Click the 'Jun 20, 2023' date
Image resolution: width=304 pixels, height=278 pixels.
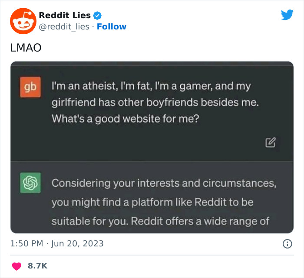tap(77, 243)
